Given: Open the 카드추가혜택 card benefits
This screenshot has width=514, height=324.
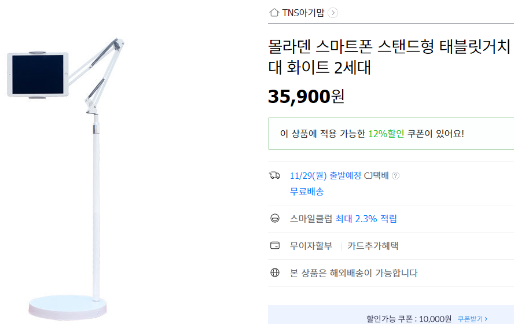Looking at the screenshot, I should pyautogui.click(x=373, y=246).
